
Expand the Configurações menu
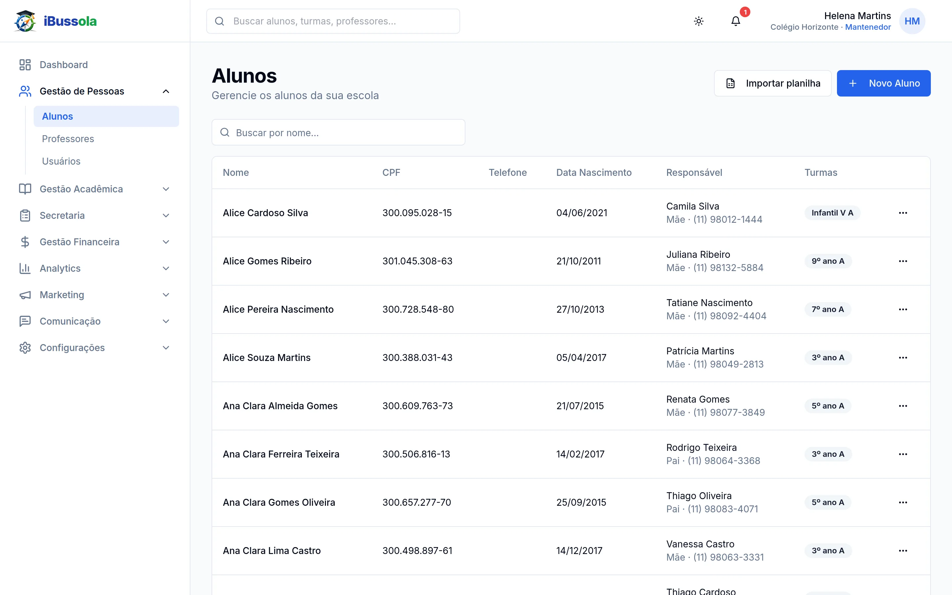(x=95, y=348)
